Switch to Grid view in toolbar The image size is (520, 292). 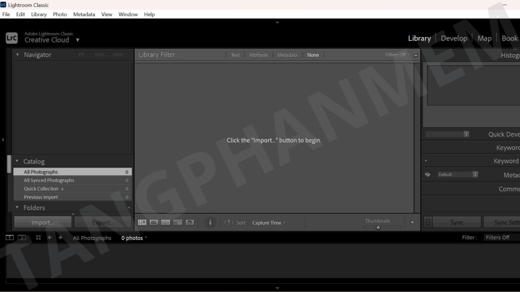coord(142,223)
